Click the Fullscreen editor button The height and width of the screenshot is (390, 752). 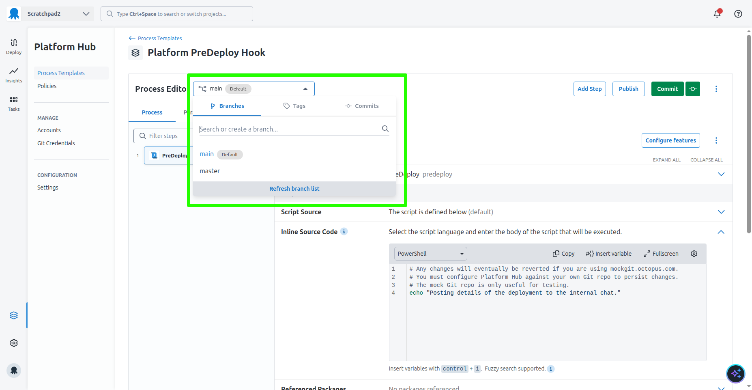pos(661,254)
